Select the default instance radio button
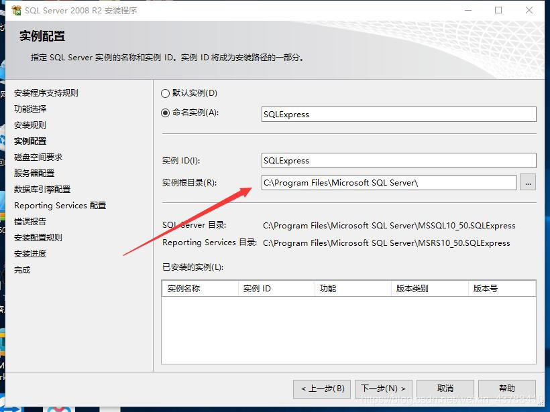 [x=165, y=93]
